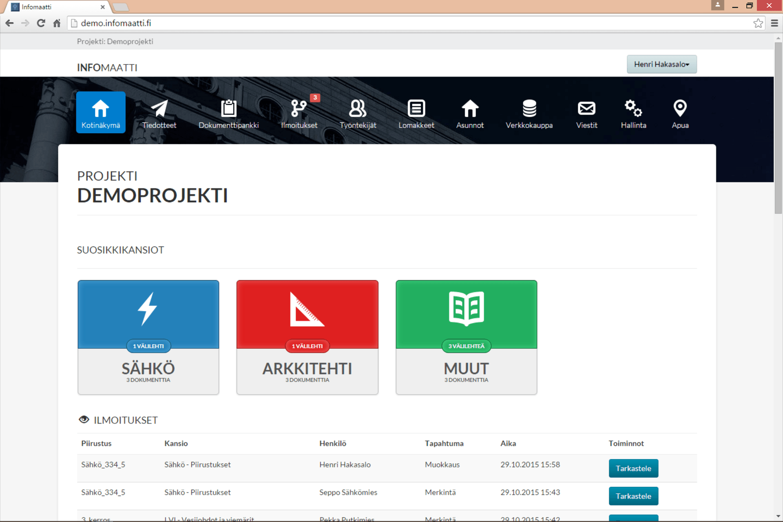Click the 3 välilehteä badge on Muut

[466, 346]
